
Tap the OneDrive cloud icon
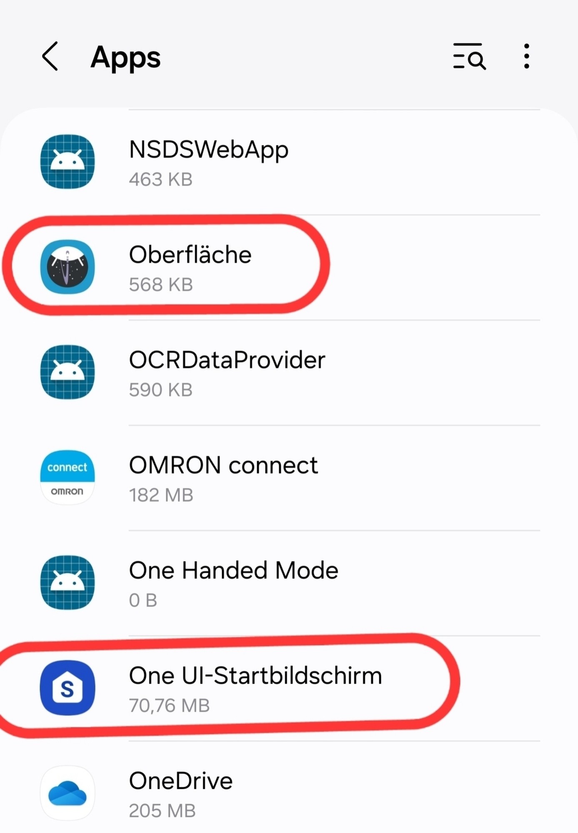click(x=68, y=793)
